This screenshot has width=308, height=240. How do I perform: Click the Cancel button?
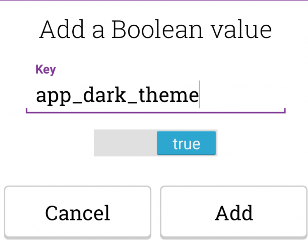click(x=78, y=212)
